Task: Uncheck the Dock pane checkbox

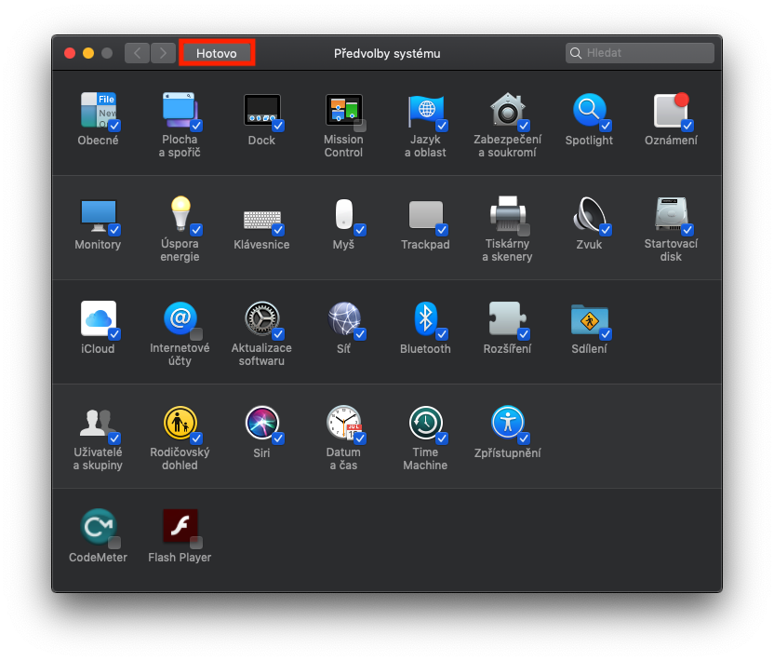Action: click(x=278, y=126)
